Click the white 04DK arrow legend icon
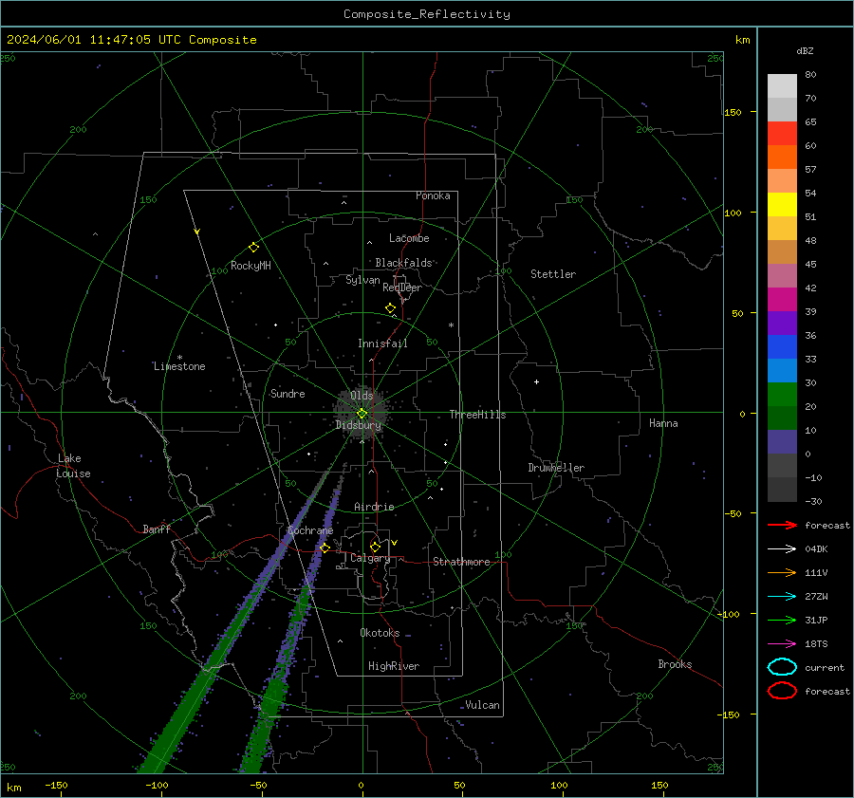 [782, 548]
